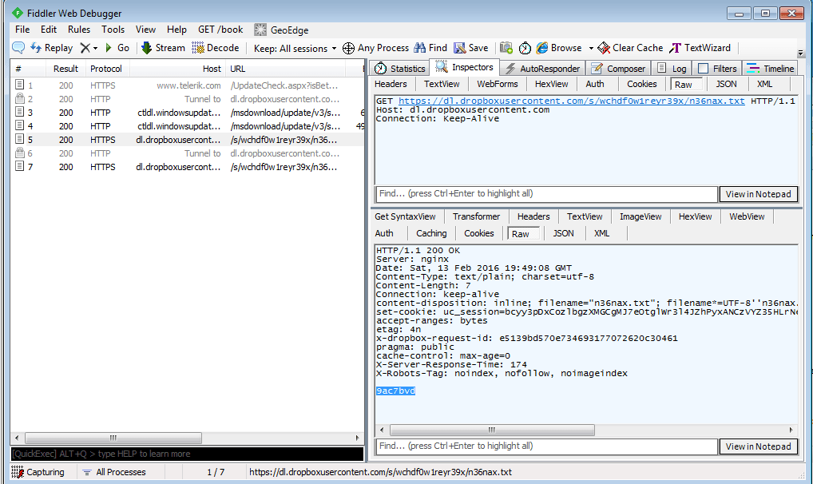Toggle the Stream mode button
This screenshot has height=484, width=813.
(x=163, y=48)
